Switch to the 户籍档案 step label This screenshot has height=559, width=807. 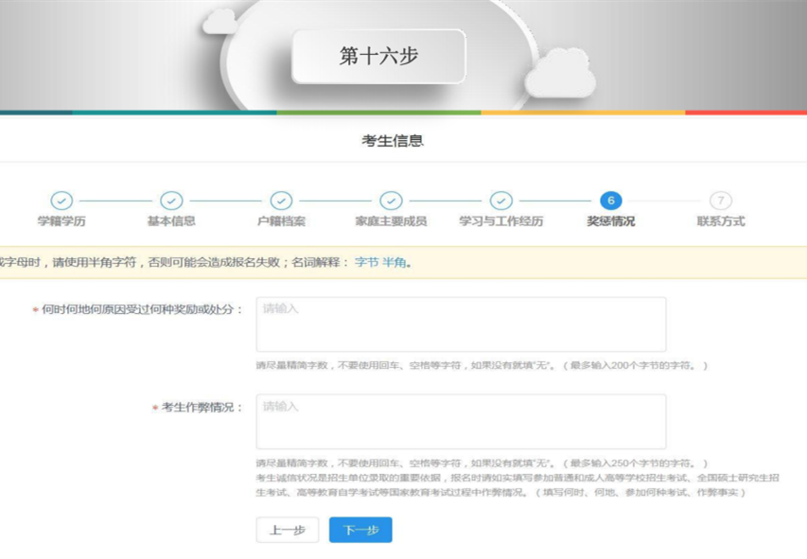281,221
